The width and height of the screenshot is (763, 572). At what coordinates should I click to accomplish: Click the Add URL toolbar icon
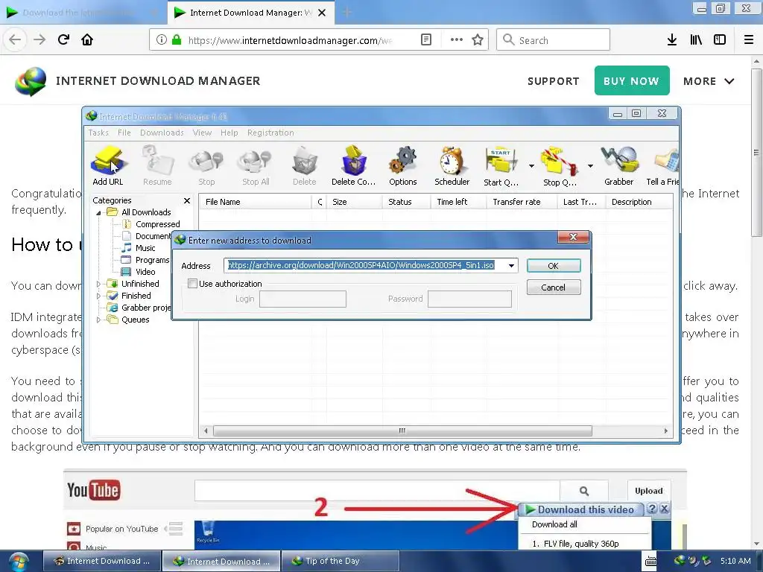(108, 165)
